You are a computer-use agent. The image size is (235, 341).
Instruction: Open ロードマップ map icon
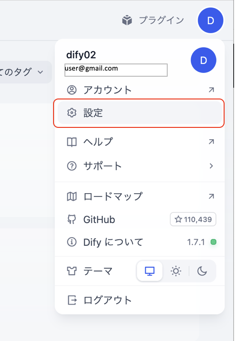pos(72,197)
